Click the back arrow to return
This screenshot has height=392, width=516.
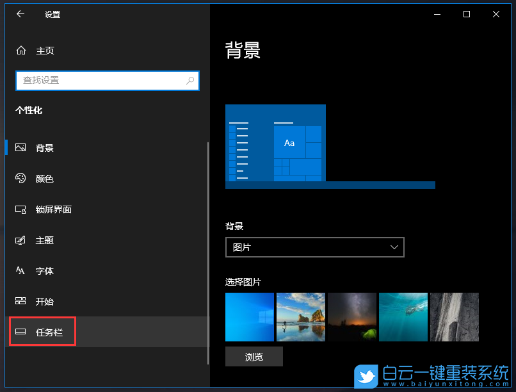click(20, 13)
